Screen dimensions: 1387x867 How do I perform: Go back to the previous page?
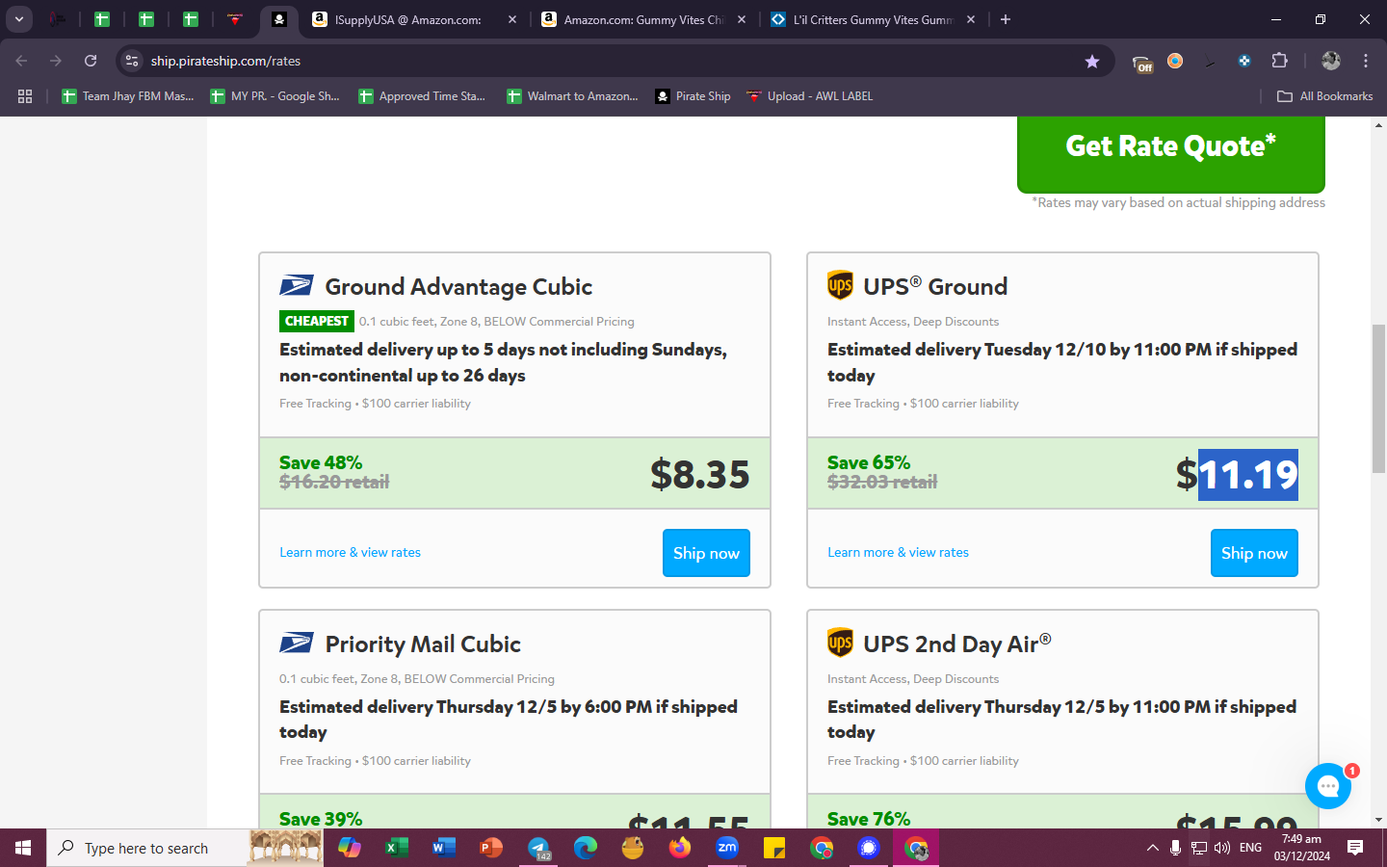[21, 61]
